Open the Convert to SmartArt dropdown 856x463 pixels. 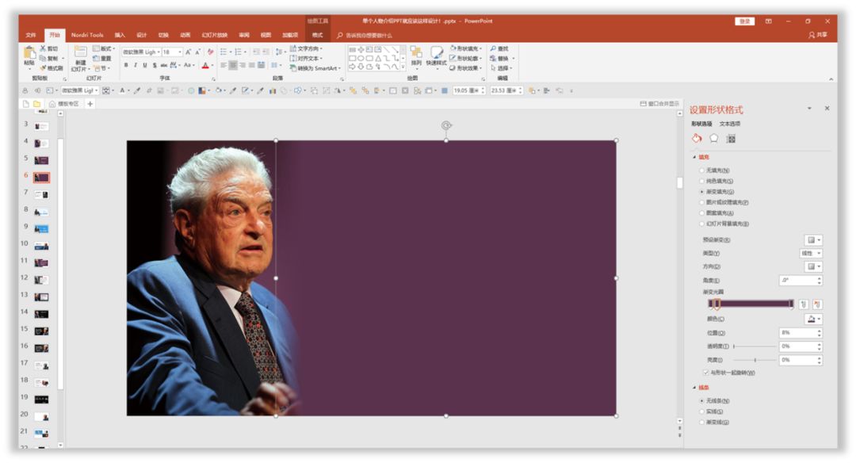tap(315, 68)
